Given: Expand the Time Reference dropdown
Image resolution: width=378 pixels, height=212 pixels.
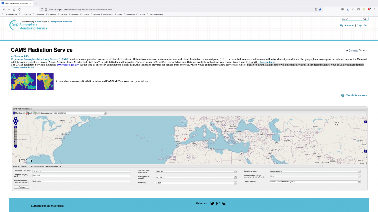Looking at the screenshot, I should (x=359, y=171).
